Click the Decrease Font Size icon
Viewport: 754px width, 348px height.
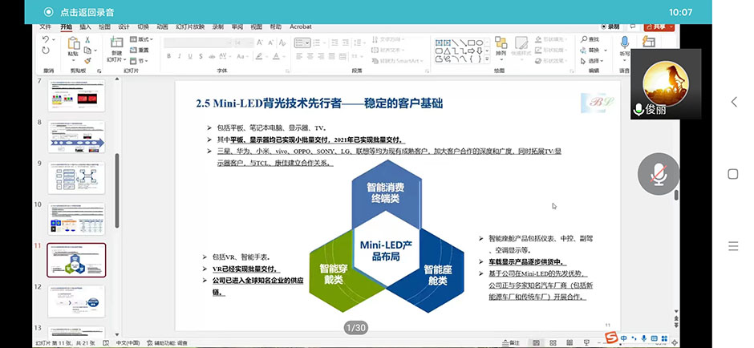[270, 42]
